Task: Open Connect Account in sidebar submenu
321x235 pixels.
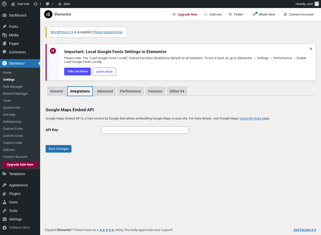Action: pyautogui.click(x=15, y=157)
